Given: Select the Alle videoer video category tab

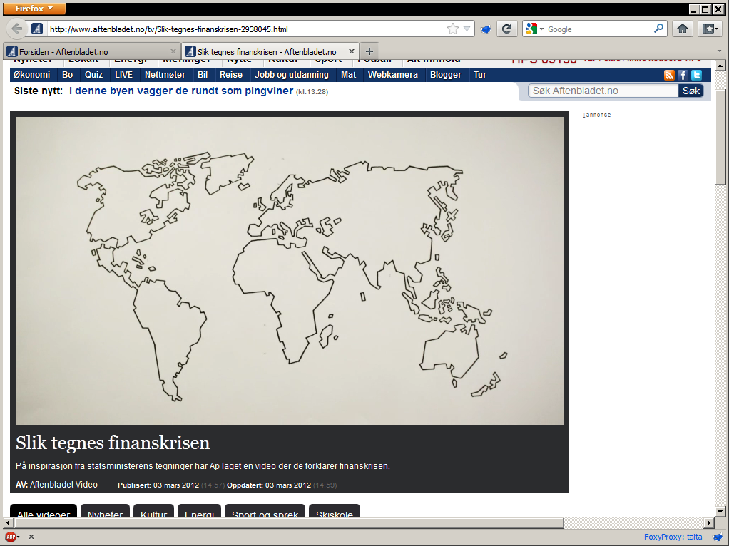Looking at the screenshot, I should coord(44,512).
